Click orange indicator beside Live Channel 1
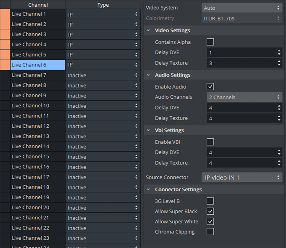The width and height of the screenshot is (286, 248). point(5,14)
